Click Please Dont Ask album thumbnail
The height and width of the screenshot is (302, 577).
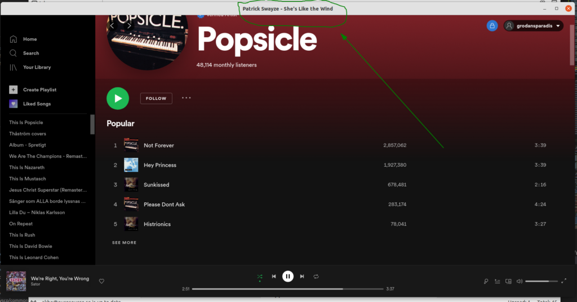click(131, 204)
